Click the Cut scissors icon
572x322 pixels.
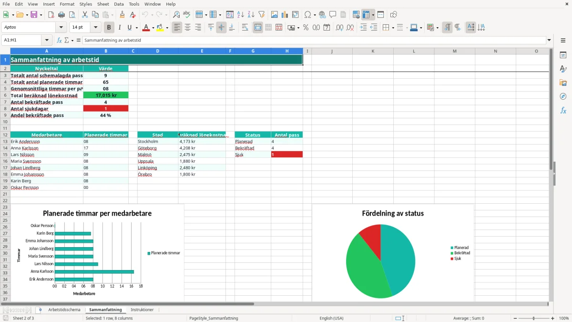click(84, 15)
